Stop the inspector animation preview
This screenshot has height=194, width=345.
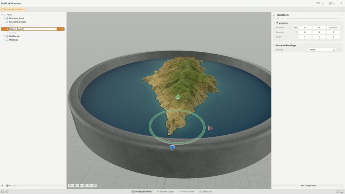tap(278, 18)
